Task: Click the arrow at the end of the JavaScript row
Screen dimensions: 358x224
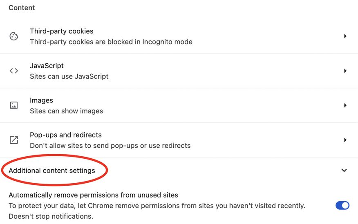Action: (x=345, y=71)
